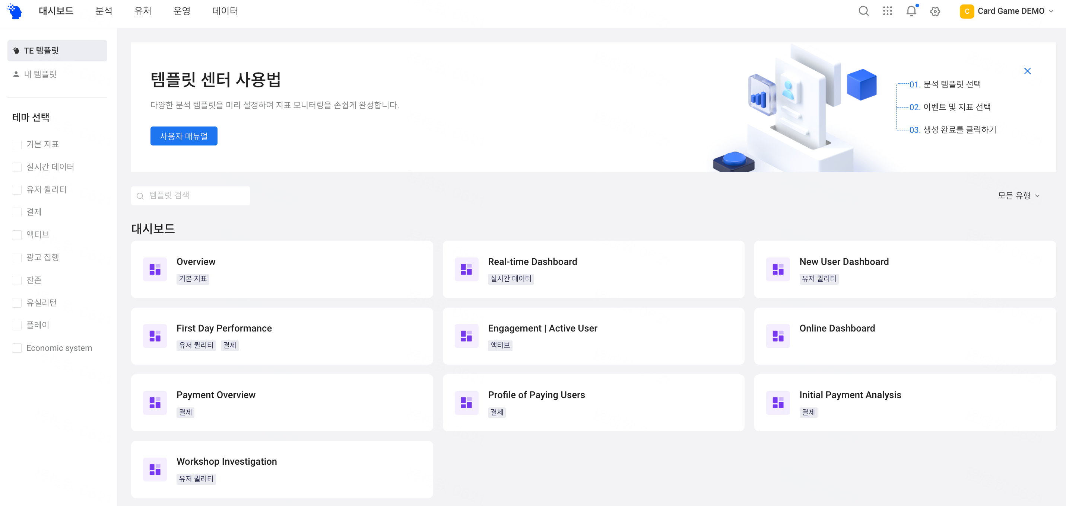Click the Profile of Paying Users icon

click(x=466, y=403)
